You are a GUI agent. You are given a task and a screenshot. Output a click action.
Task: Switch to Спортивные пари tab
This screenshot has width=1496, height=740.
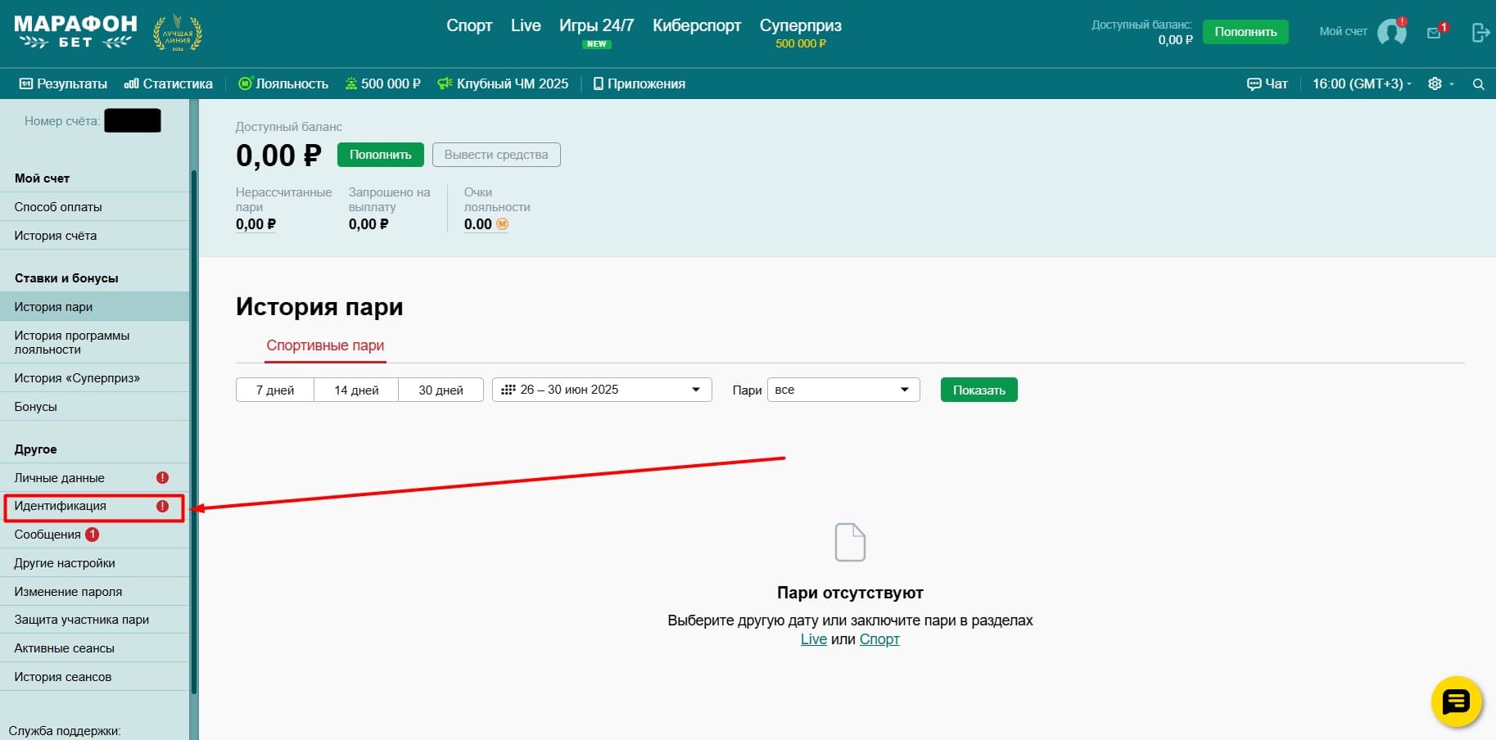(x=325, y=345)
